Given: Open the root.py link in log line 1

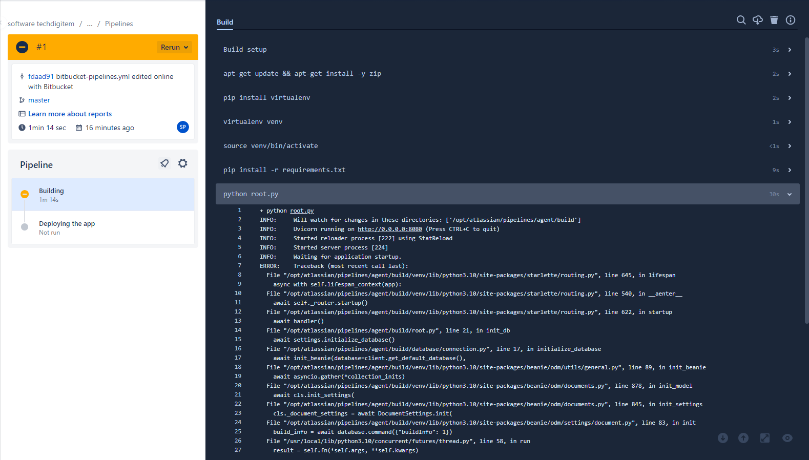Looking at the screenshot, I should point(302,211).
